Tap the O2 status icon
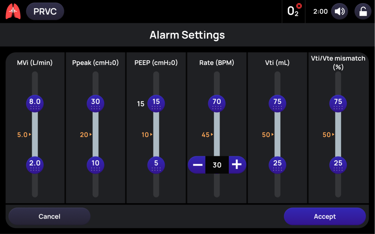This screenshot has width=375, height=234. click(294, 11)
